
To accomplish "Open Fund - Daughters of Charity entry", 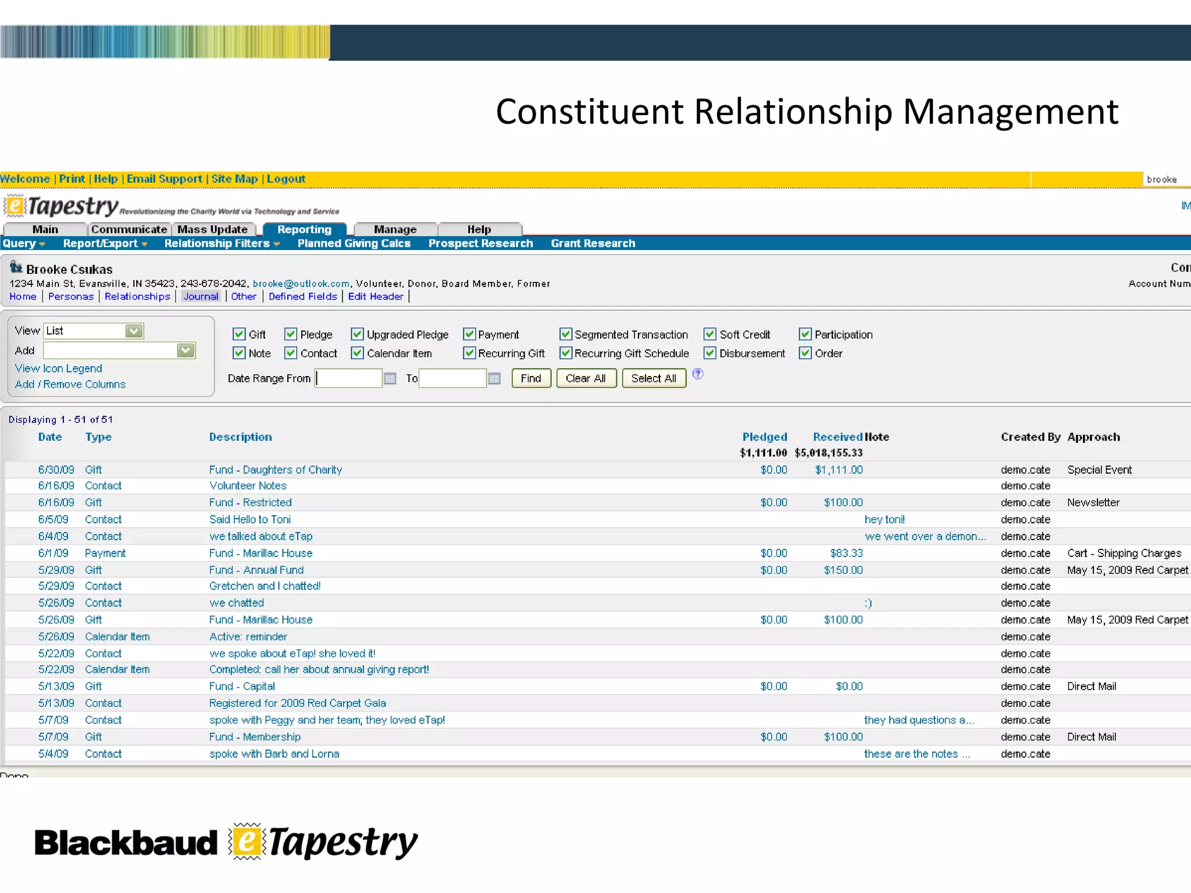I will click(x=276, y=470).
